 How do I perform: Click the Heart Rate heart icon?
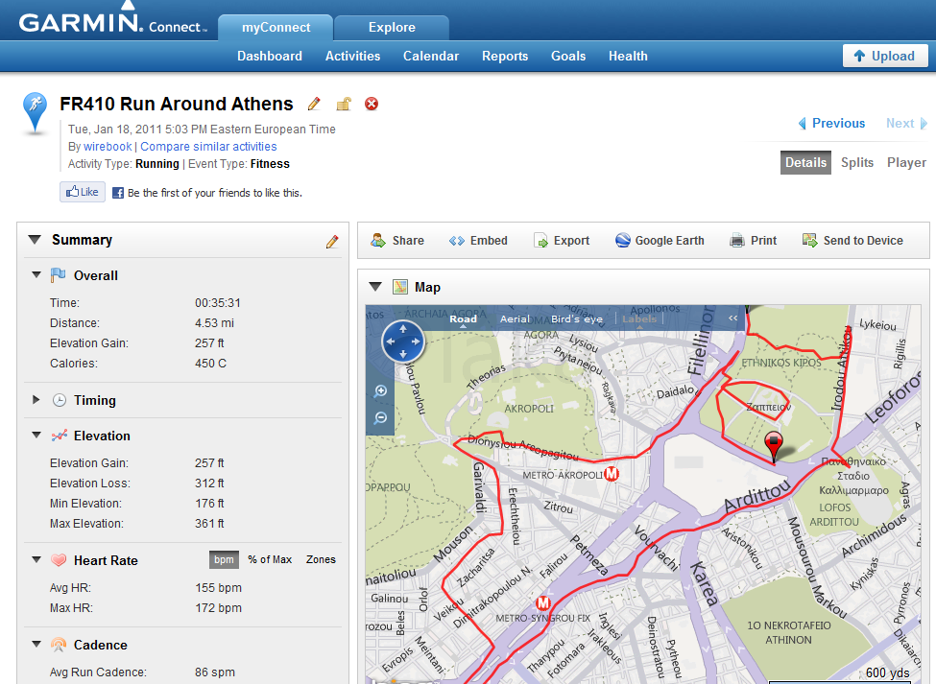pyautogui.click(x=59, y=560)
